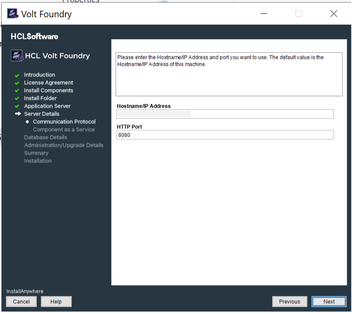Select the Database Details step
352x314 pixels.
point(45,137)
